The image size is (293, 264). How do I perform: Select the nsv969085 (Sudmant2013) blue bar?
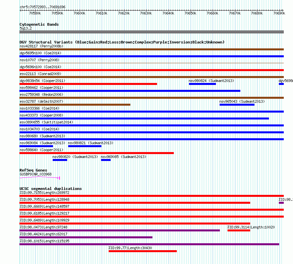pyautogui.click(x=106, y=160)
